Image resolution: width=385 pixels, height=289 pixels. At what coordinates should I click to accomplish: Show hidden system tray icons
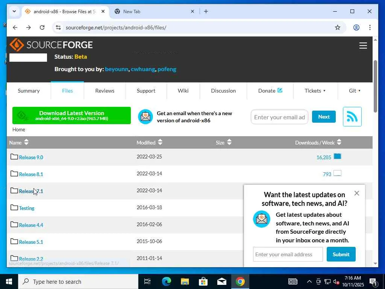309,281
